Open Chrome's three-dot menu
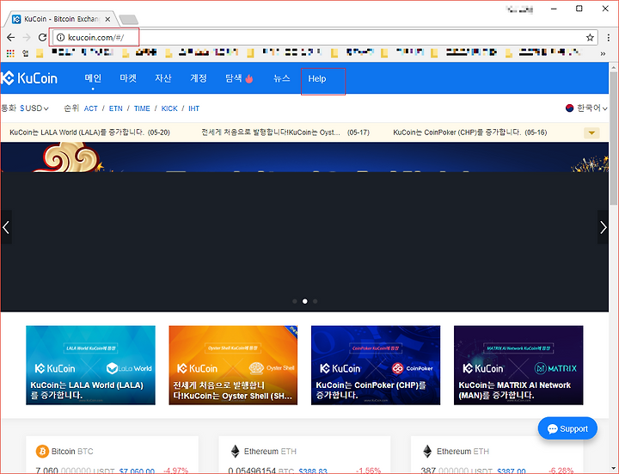619x474 pixels. pyautogui.click(x=609, y=38)
